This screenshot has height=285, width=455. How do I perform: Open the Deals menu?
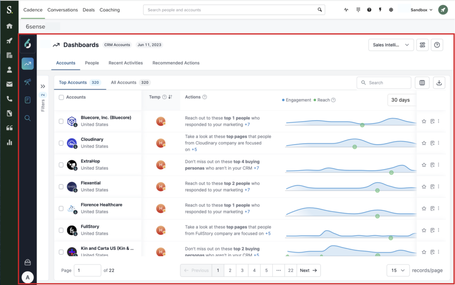(x=88, y=10)
